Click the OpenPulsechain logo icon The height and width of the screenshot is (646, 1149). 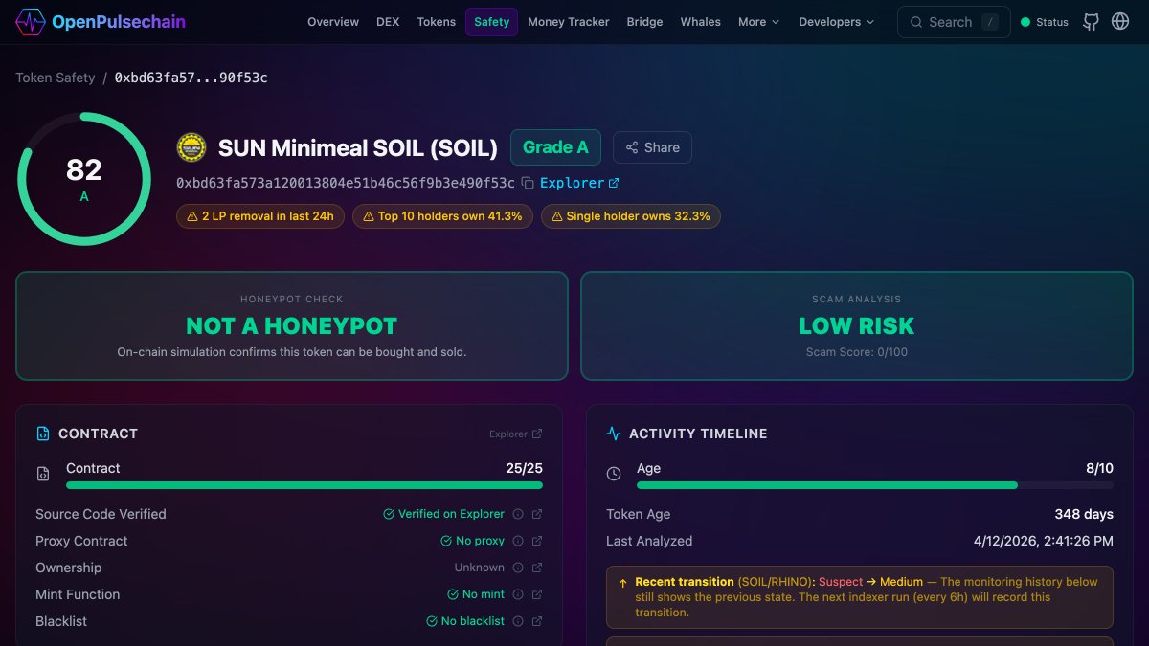point(31,21)
